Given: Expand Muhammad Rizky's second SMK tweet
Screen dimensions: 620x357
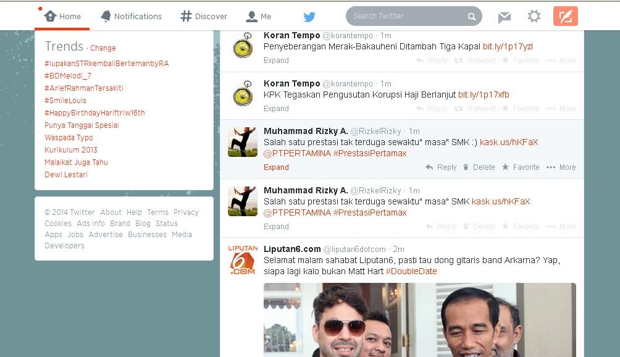Looking at the screenshot, I should pos(276,227).
